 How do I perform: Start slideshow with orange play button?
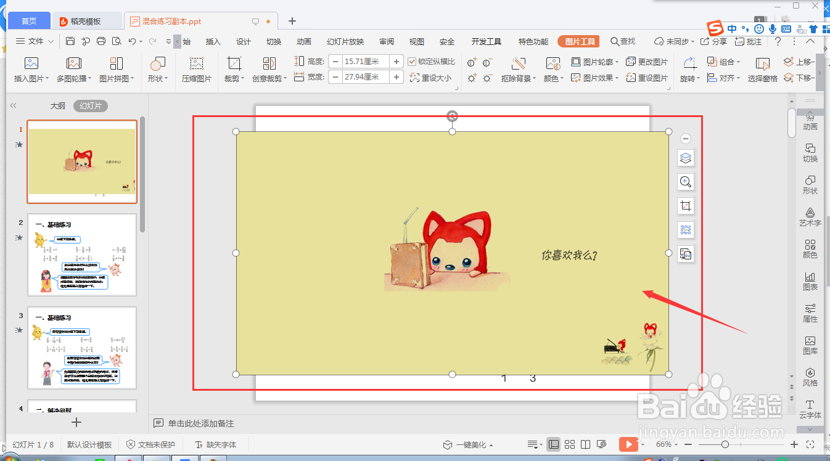coord(628,444)
